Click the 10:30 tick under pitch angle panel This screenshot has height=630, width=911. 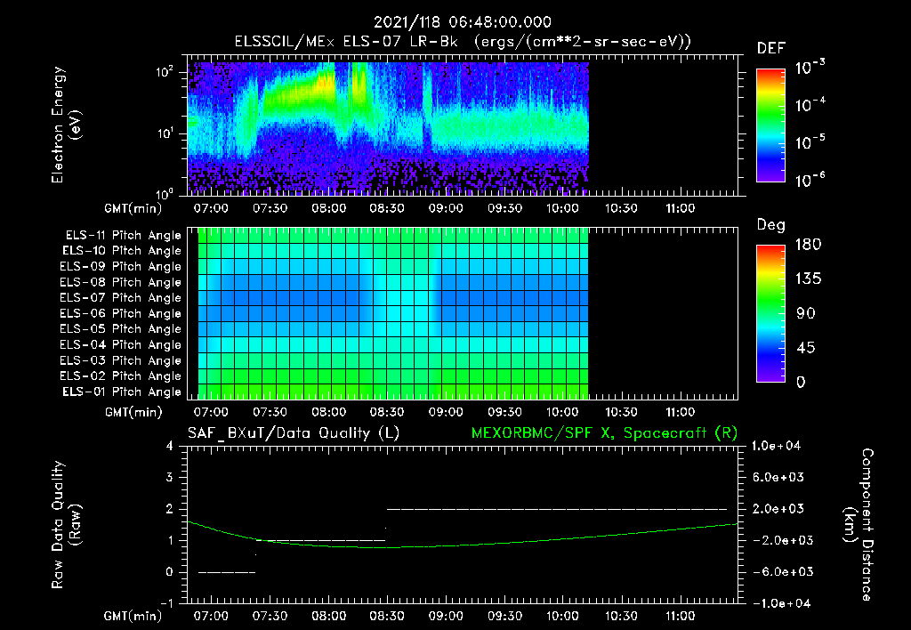coord(621,412)
